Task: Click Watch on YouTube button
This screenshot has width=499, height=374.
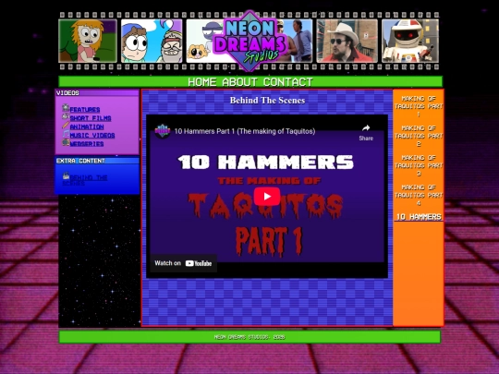Action: tap(183, 263)
